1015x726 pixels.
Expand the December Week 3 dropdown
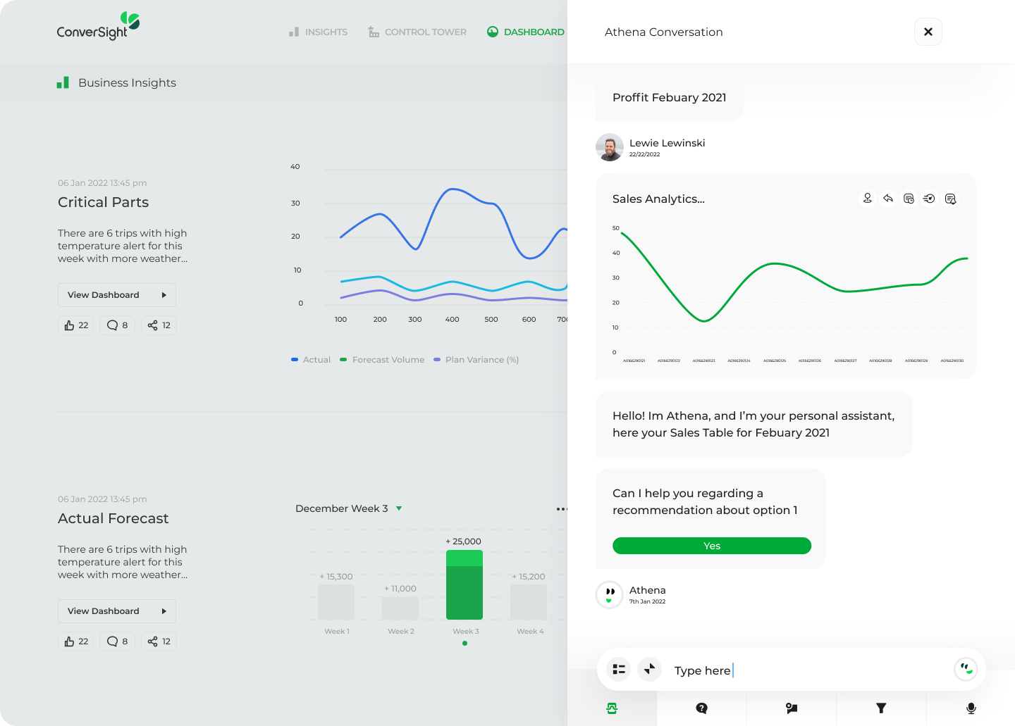pos(399,508)
